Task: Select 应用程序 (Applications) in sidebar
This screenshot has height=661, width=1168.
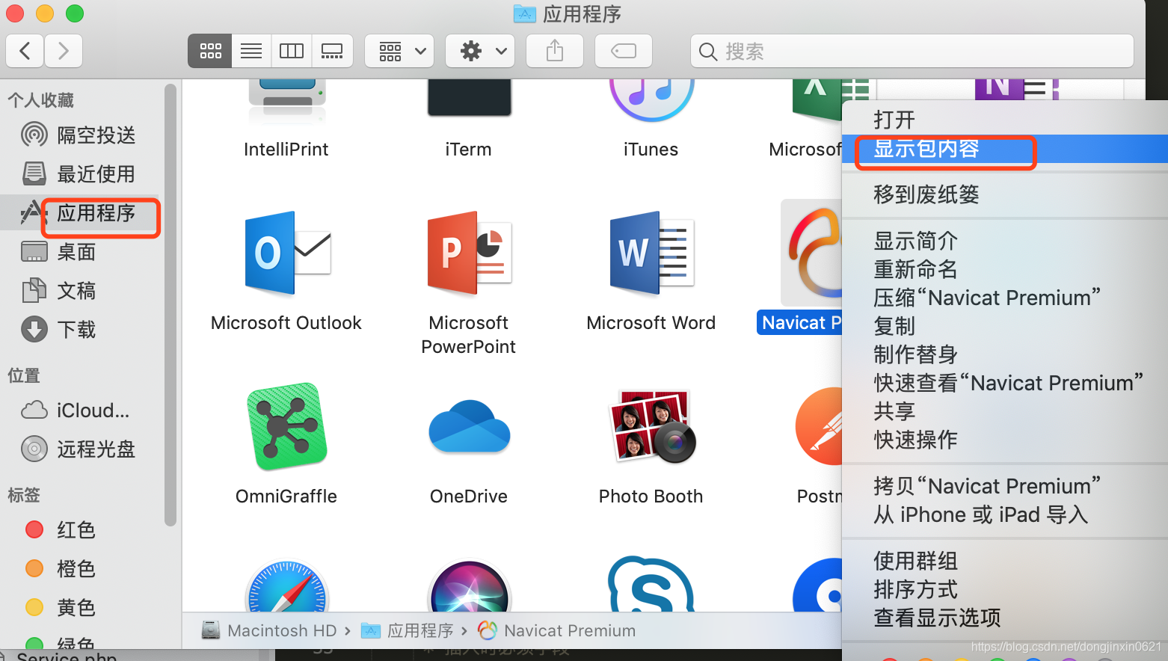Action: point(79,213)
